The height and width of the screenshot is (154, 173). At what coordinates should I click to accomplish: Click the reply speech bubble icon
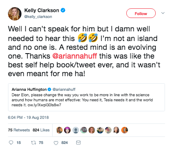[11, 143]
